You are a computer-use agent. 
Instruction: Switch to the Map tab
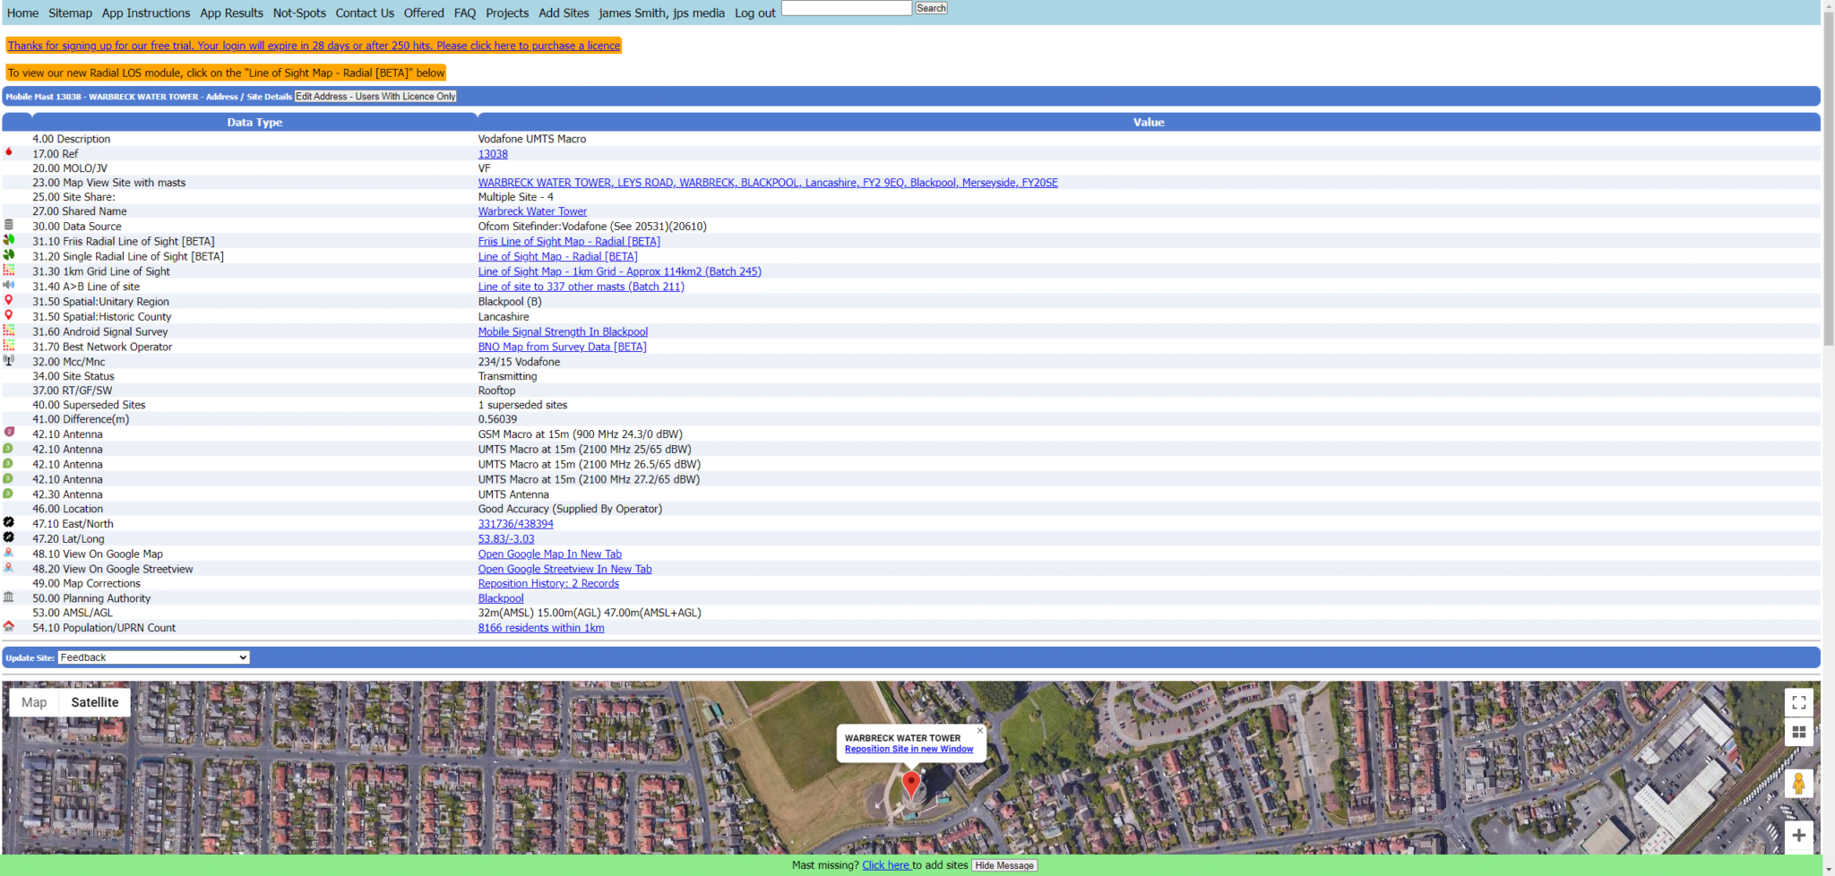34,701
